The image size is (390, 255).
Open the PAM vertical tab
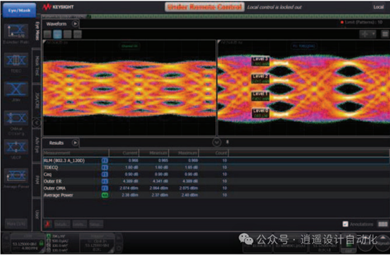point(37,180)
